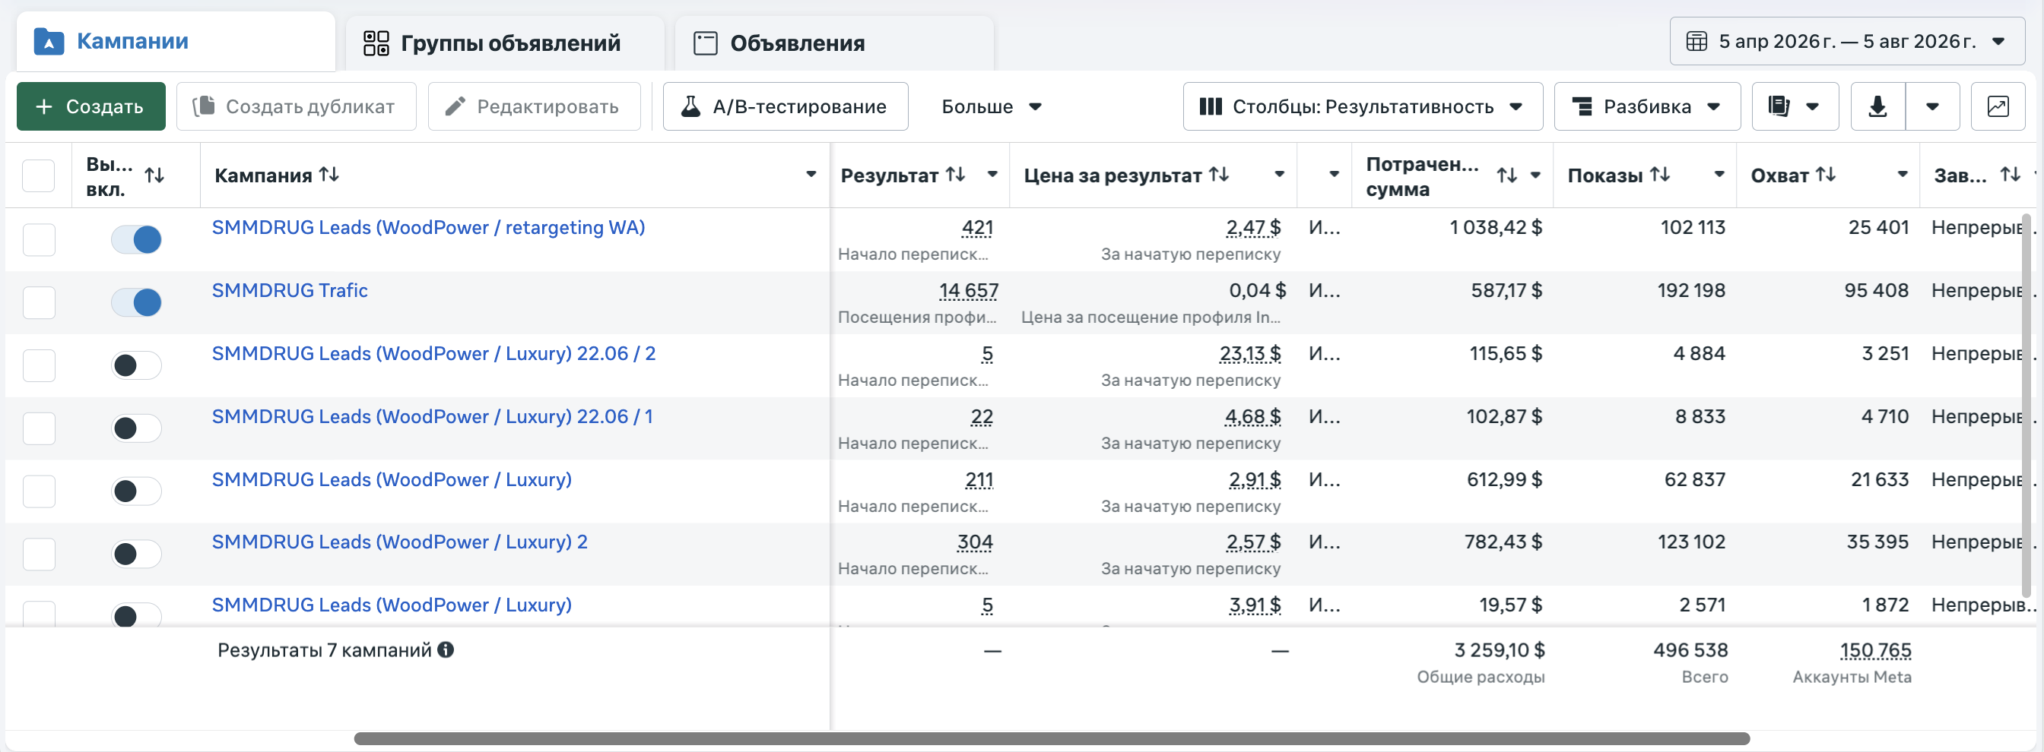Click the green Создать button

(91, 106)
